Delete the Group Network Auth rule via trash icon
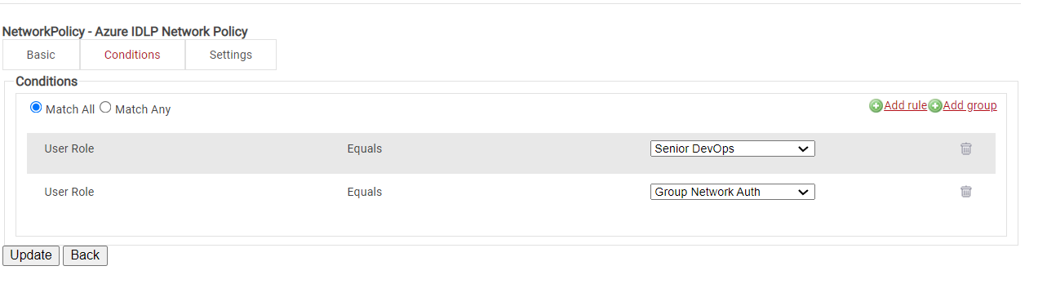 [x=966, y=192]
